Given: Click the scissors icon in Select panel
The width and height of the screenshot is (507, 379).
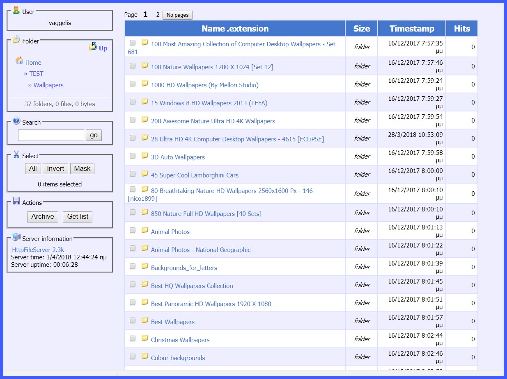Looking at the screenshot, I should pyautogui.click(x=16, y=155).
